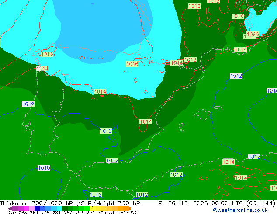
Task: Click legend value 287
Action: pyautogui.click(x=68, y=212)
